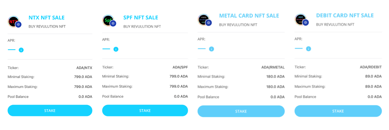Show APR info for the SPF pool
This screenshot has height=130, width=389.
[x=116, y=49]
